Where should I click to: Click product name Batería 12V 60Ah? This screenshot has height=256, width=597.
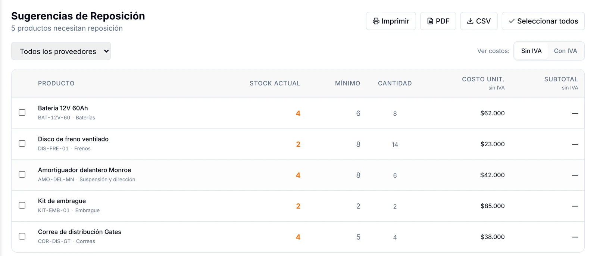coord(63,108)
